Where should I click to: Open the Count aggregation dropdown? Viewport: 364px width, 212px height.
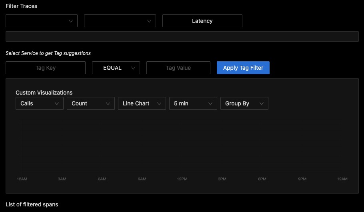coord(90,103)
